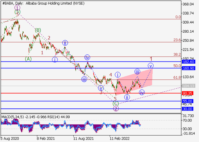Image resolution: width=199 pixels, height=142 pixels.
Task: Click the 133.64 price axis label
Action: pyautogui.click(x=188, y=77)
